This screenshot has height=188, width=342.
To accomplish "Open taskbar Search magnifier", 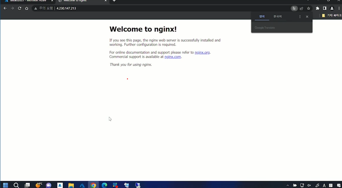I will point(16,185).
